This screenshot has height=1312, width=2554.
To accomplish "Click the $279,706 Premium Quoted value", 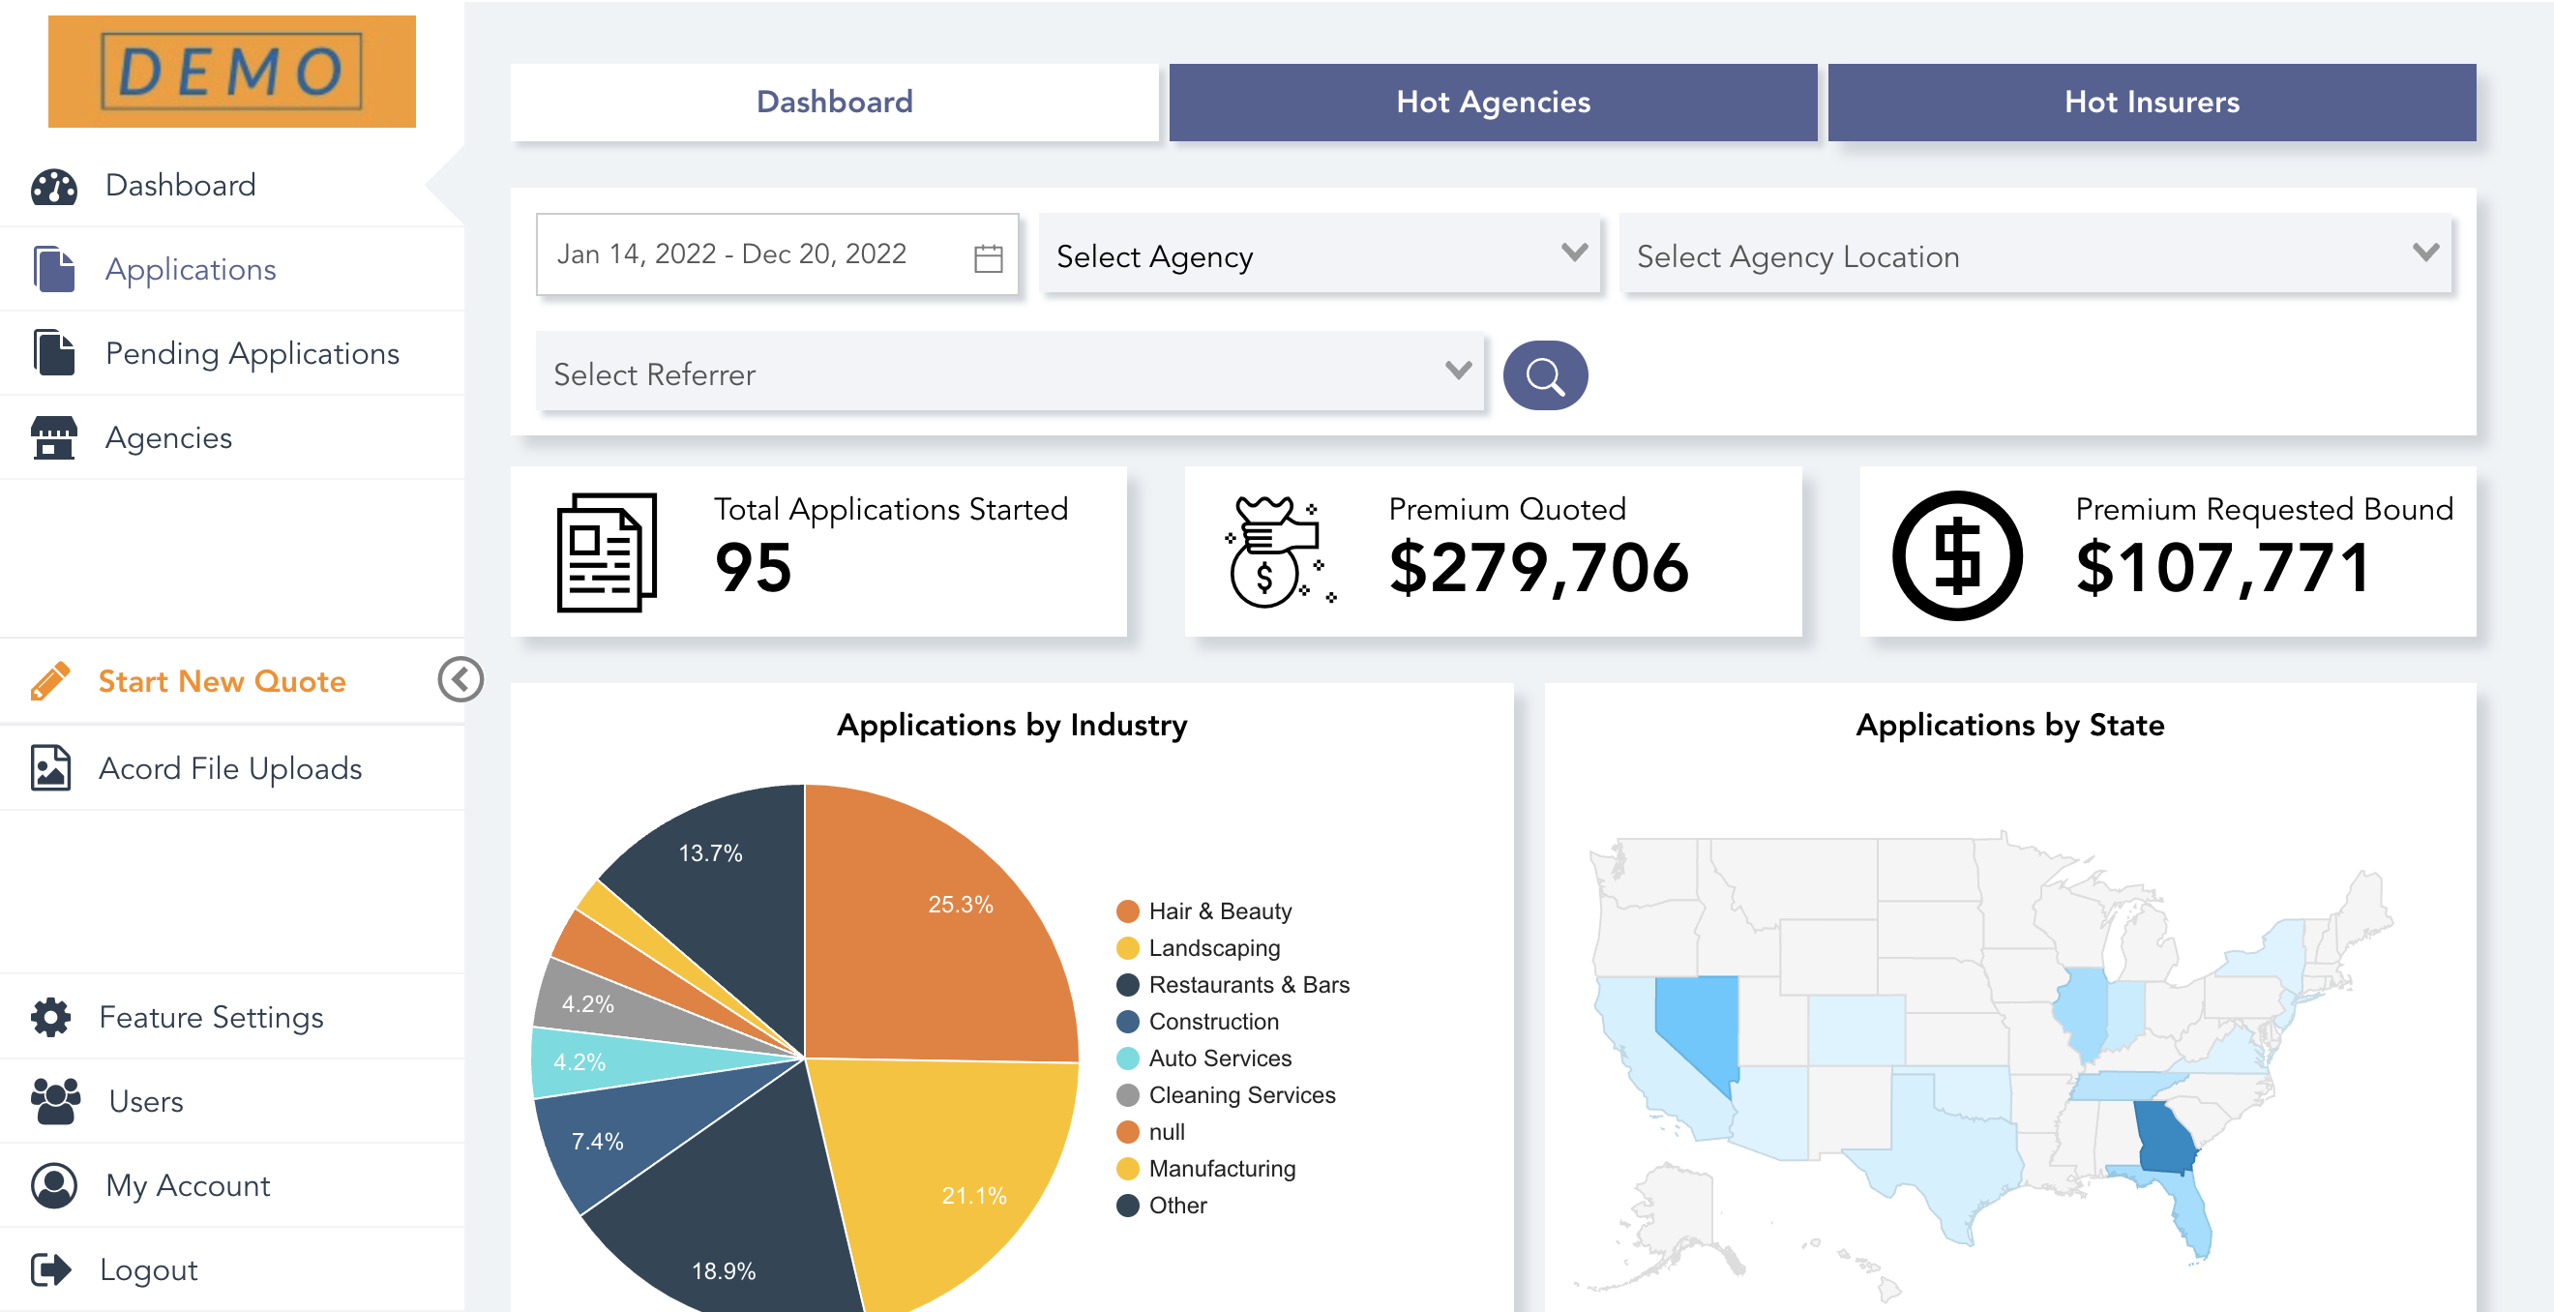I will point(1539,568).
